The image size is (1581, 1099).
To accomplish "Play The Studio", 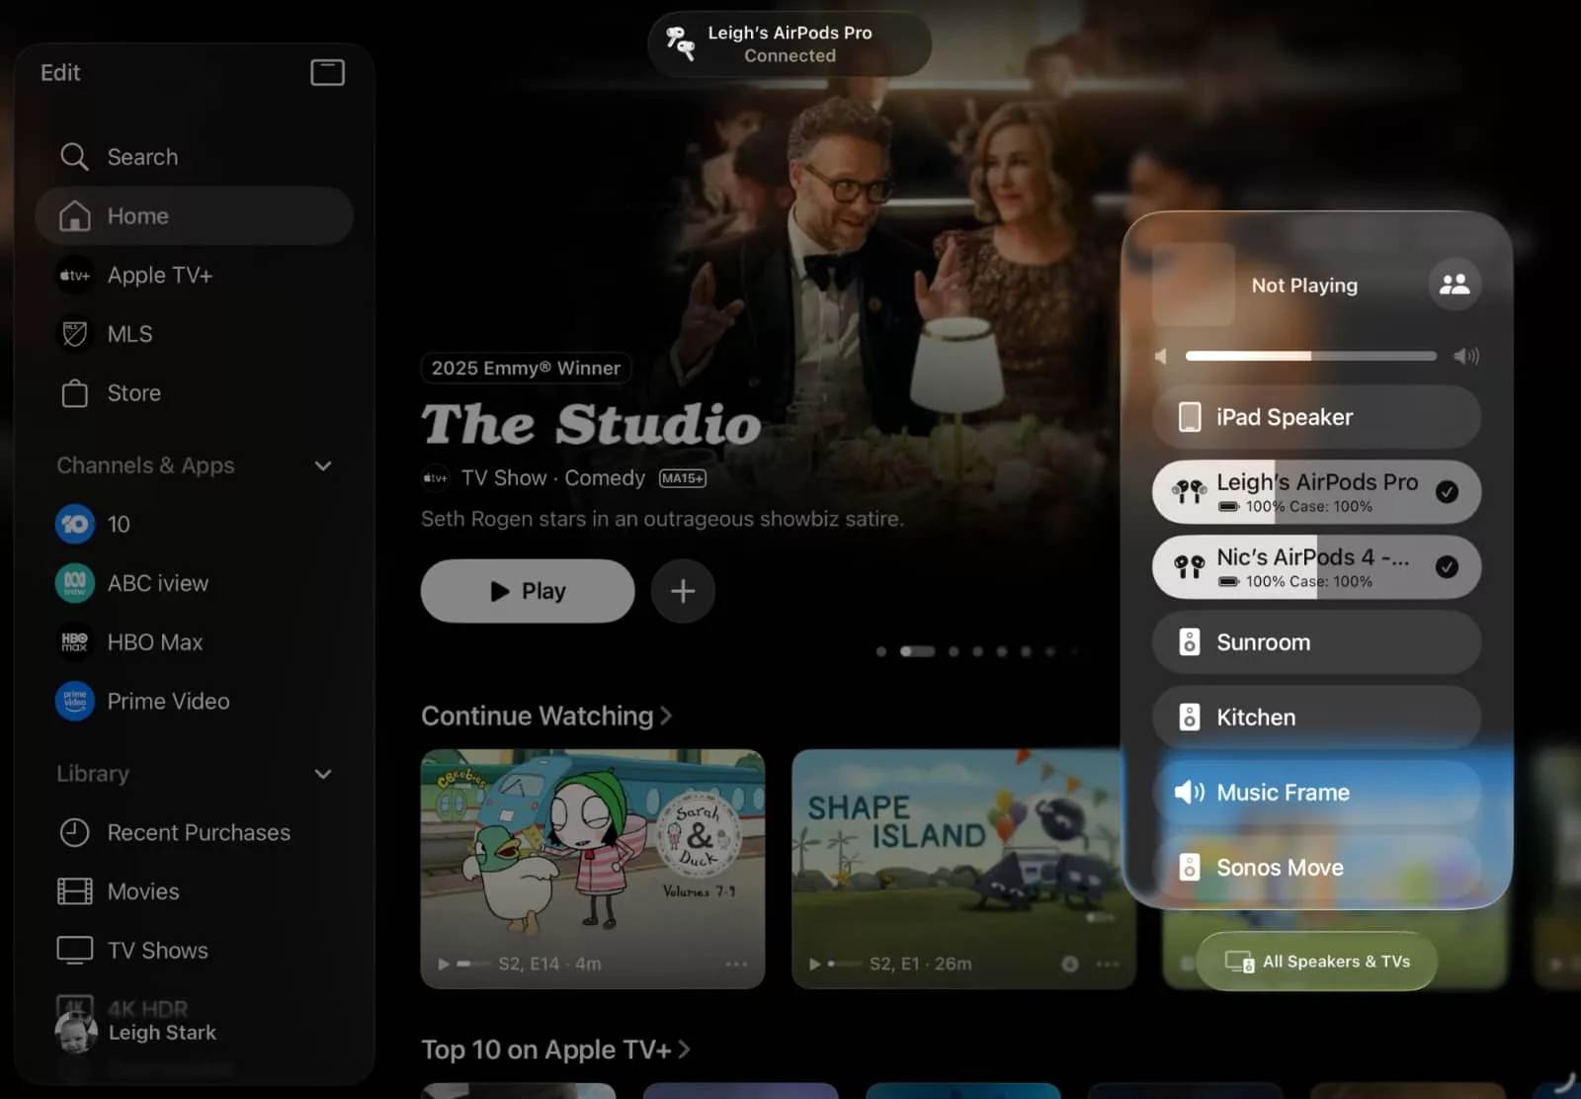I will pos(528,591).
